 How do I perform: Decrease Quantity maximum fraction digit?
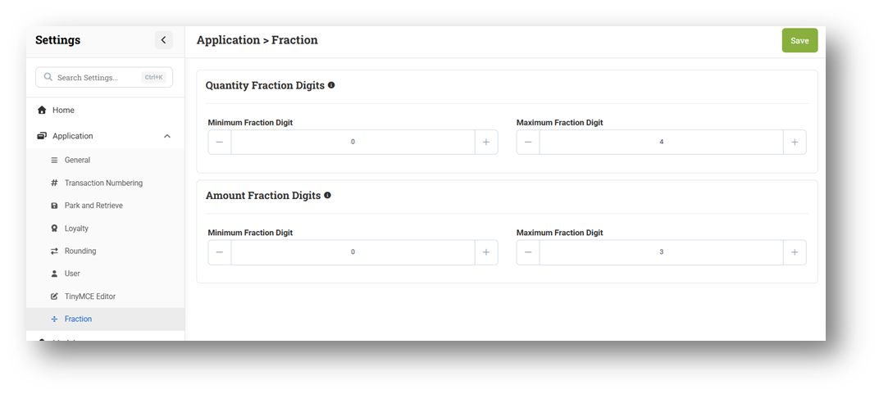(528, 142)
